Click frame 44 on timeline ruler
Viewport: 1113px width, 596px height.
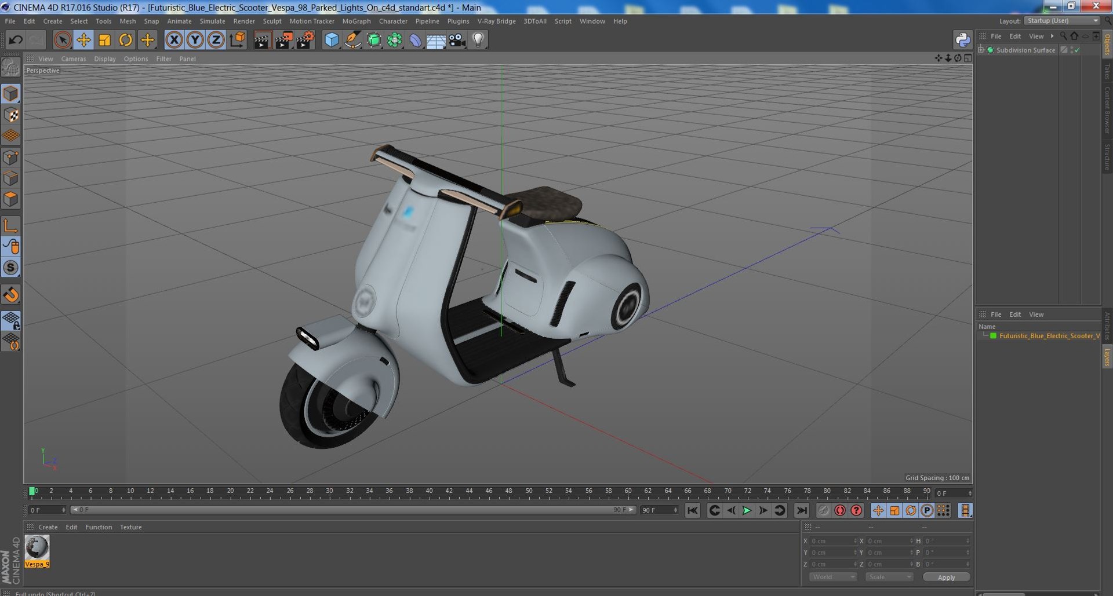tap(469, 491)
